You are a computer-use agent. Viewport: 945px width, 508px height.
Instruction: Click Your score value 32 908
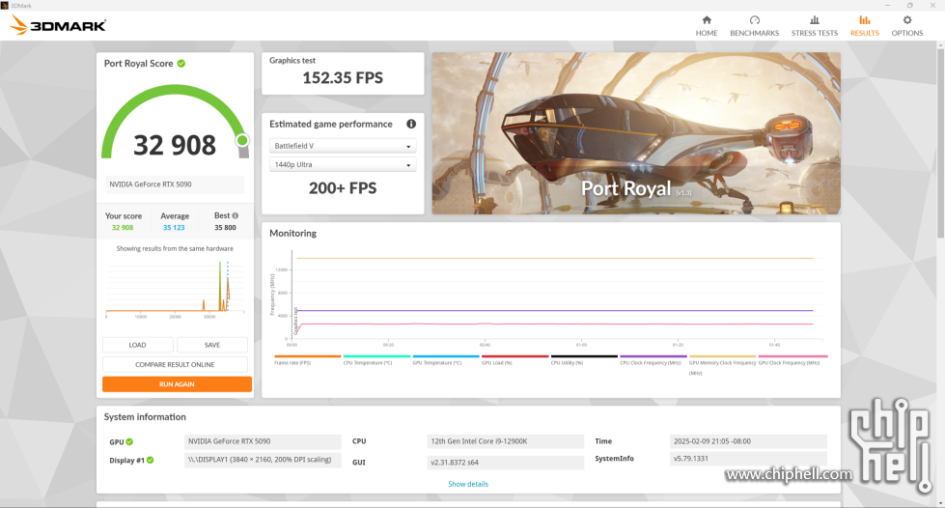pyautogui.click(x=123, y=228)
